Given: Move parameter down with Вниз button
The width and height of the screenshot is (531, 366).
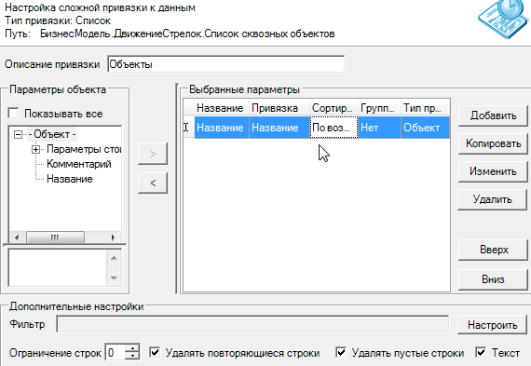Looking at the screenshot, I should click(x=493, y=279).
